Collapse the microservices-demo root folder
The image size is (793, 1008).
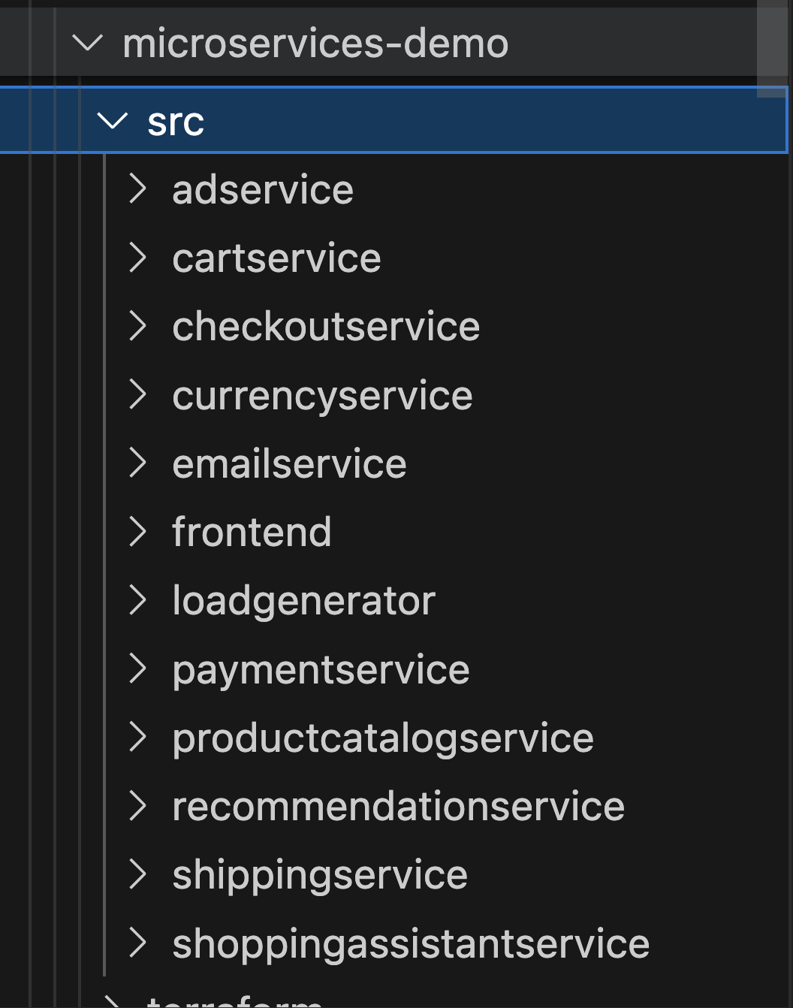click(x=89, y=43)
